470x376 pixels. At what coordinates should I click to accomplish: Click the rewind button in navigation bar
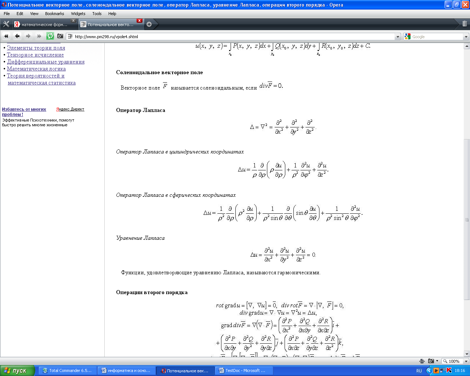6,36
